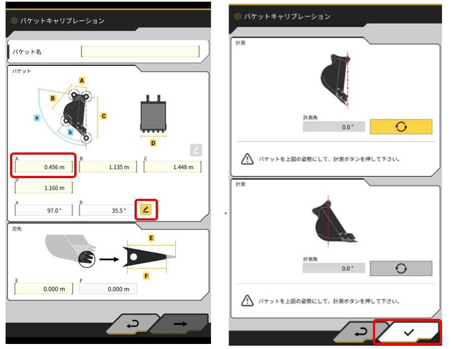This screenshot has height=349, width=451.
Task: Click the grey measure refresh button in lower panel
Action: tap(401, 269)
